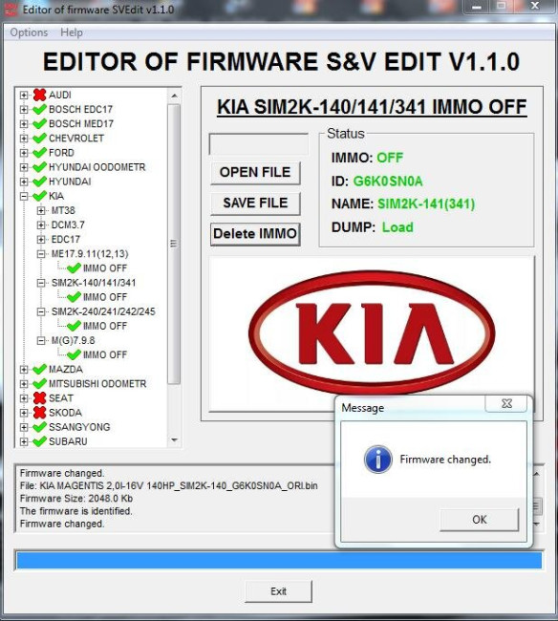Click the empty text field above OPEN FILE
The image size is (558, 621).
[x=259, y=144]
